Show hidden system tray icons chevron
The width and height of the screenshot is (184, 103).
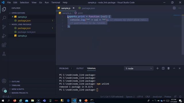click(x=153, y=100)
